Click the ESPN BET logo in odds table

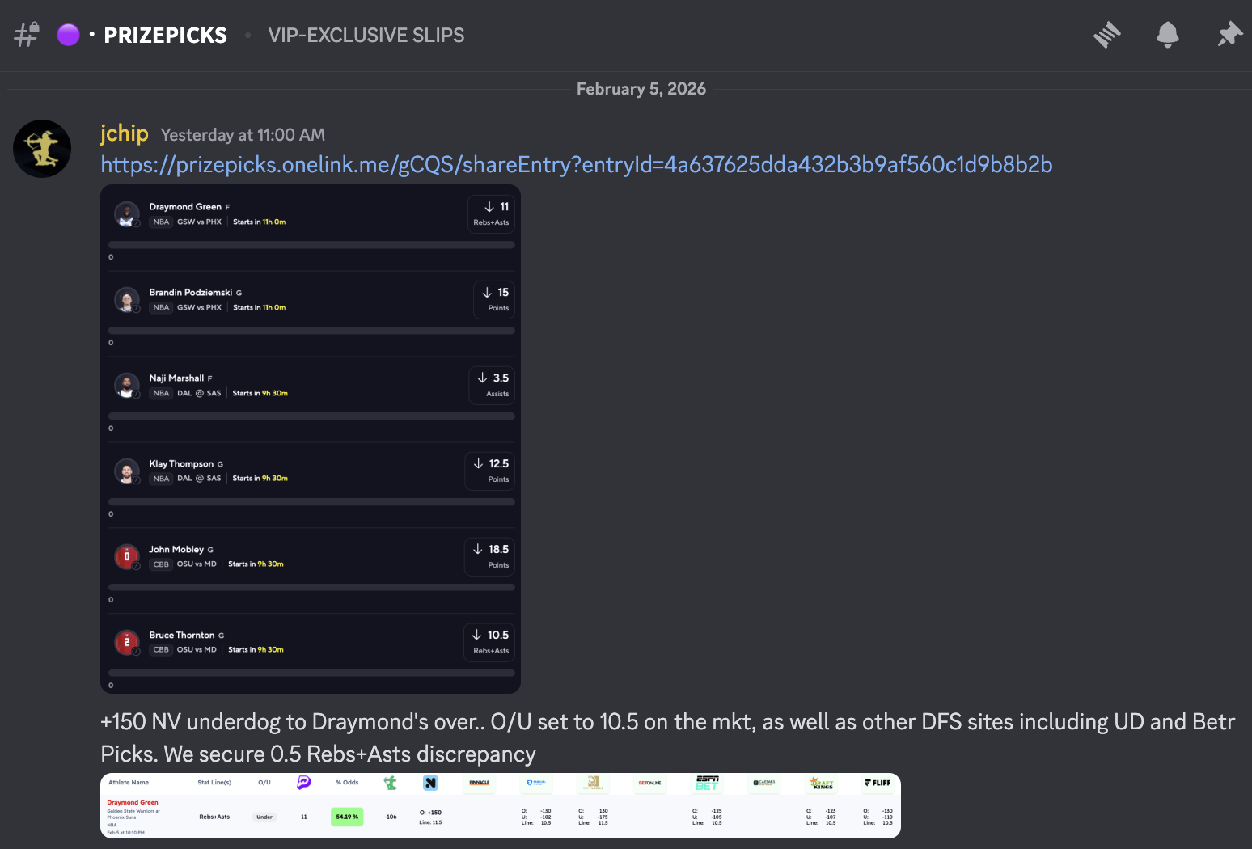tap(707, 783)
